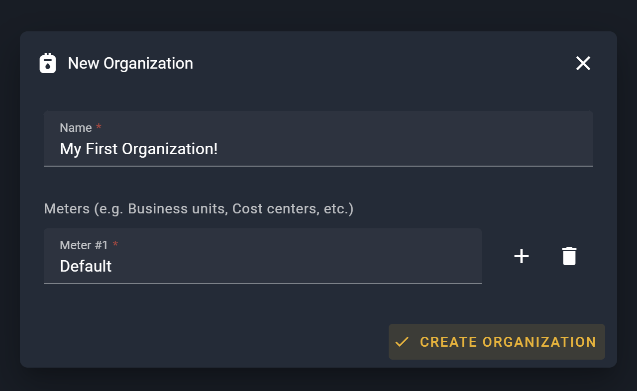Click the "New Organization" dialog title
This screenshot has height=391, width=637.
point(130,63)
